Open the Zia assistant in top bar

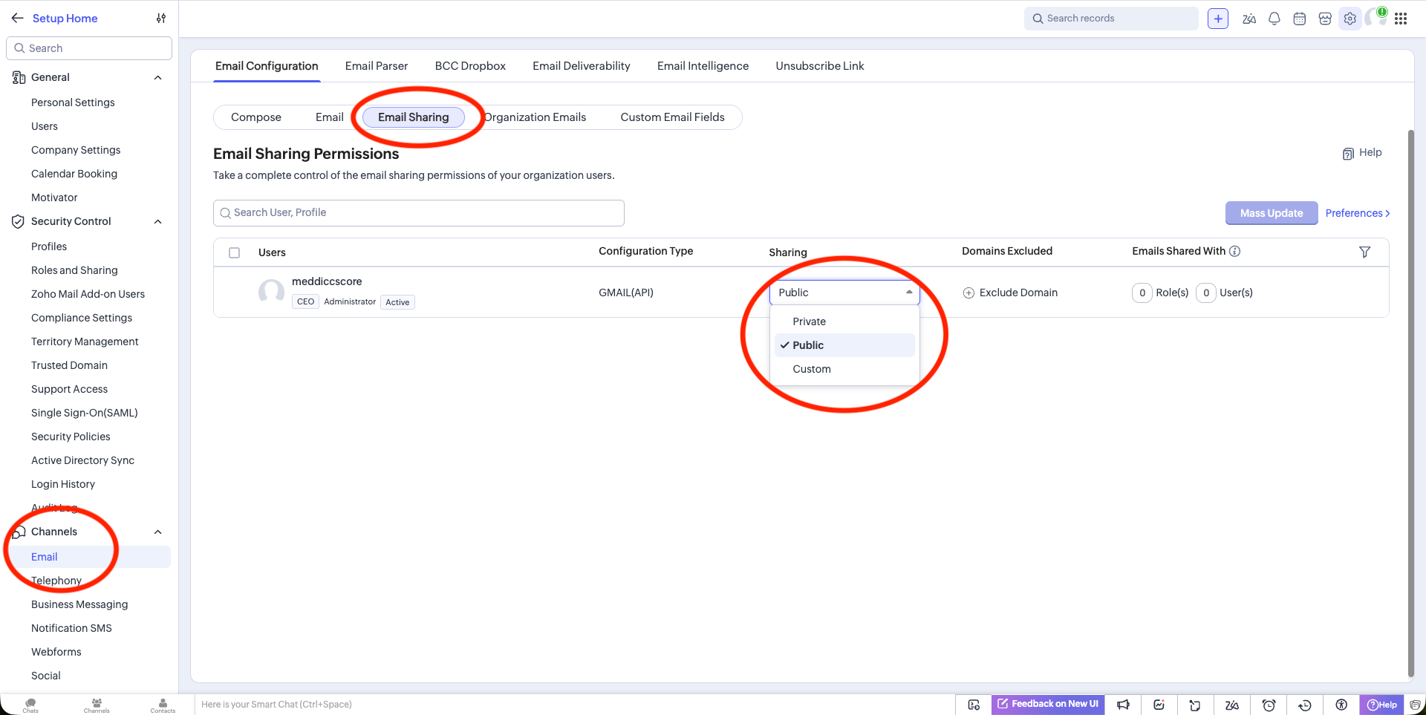[1249, 19]
